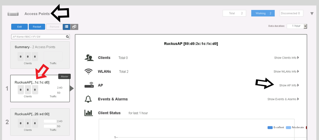Expand Show Clients Info
The image size is (319, 140).
click(x=287, y=58)
